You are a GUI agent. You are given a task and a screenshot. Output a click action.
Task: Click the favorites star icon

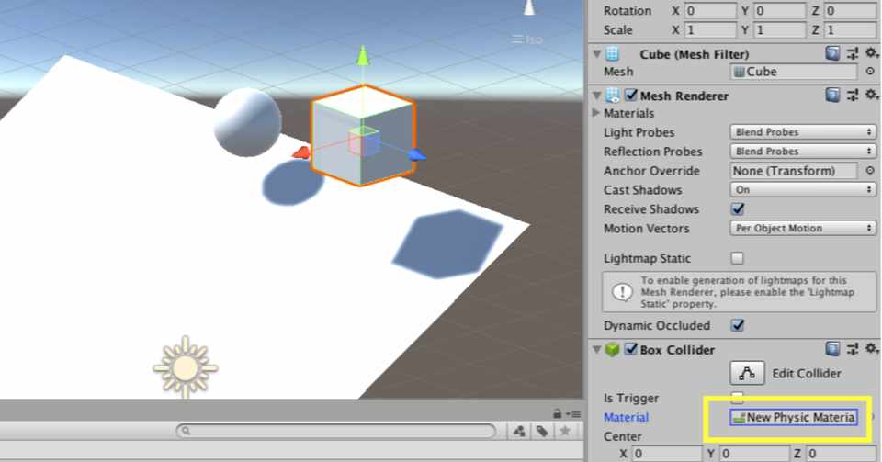[x=565, y=431]
